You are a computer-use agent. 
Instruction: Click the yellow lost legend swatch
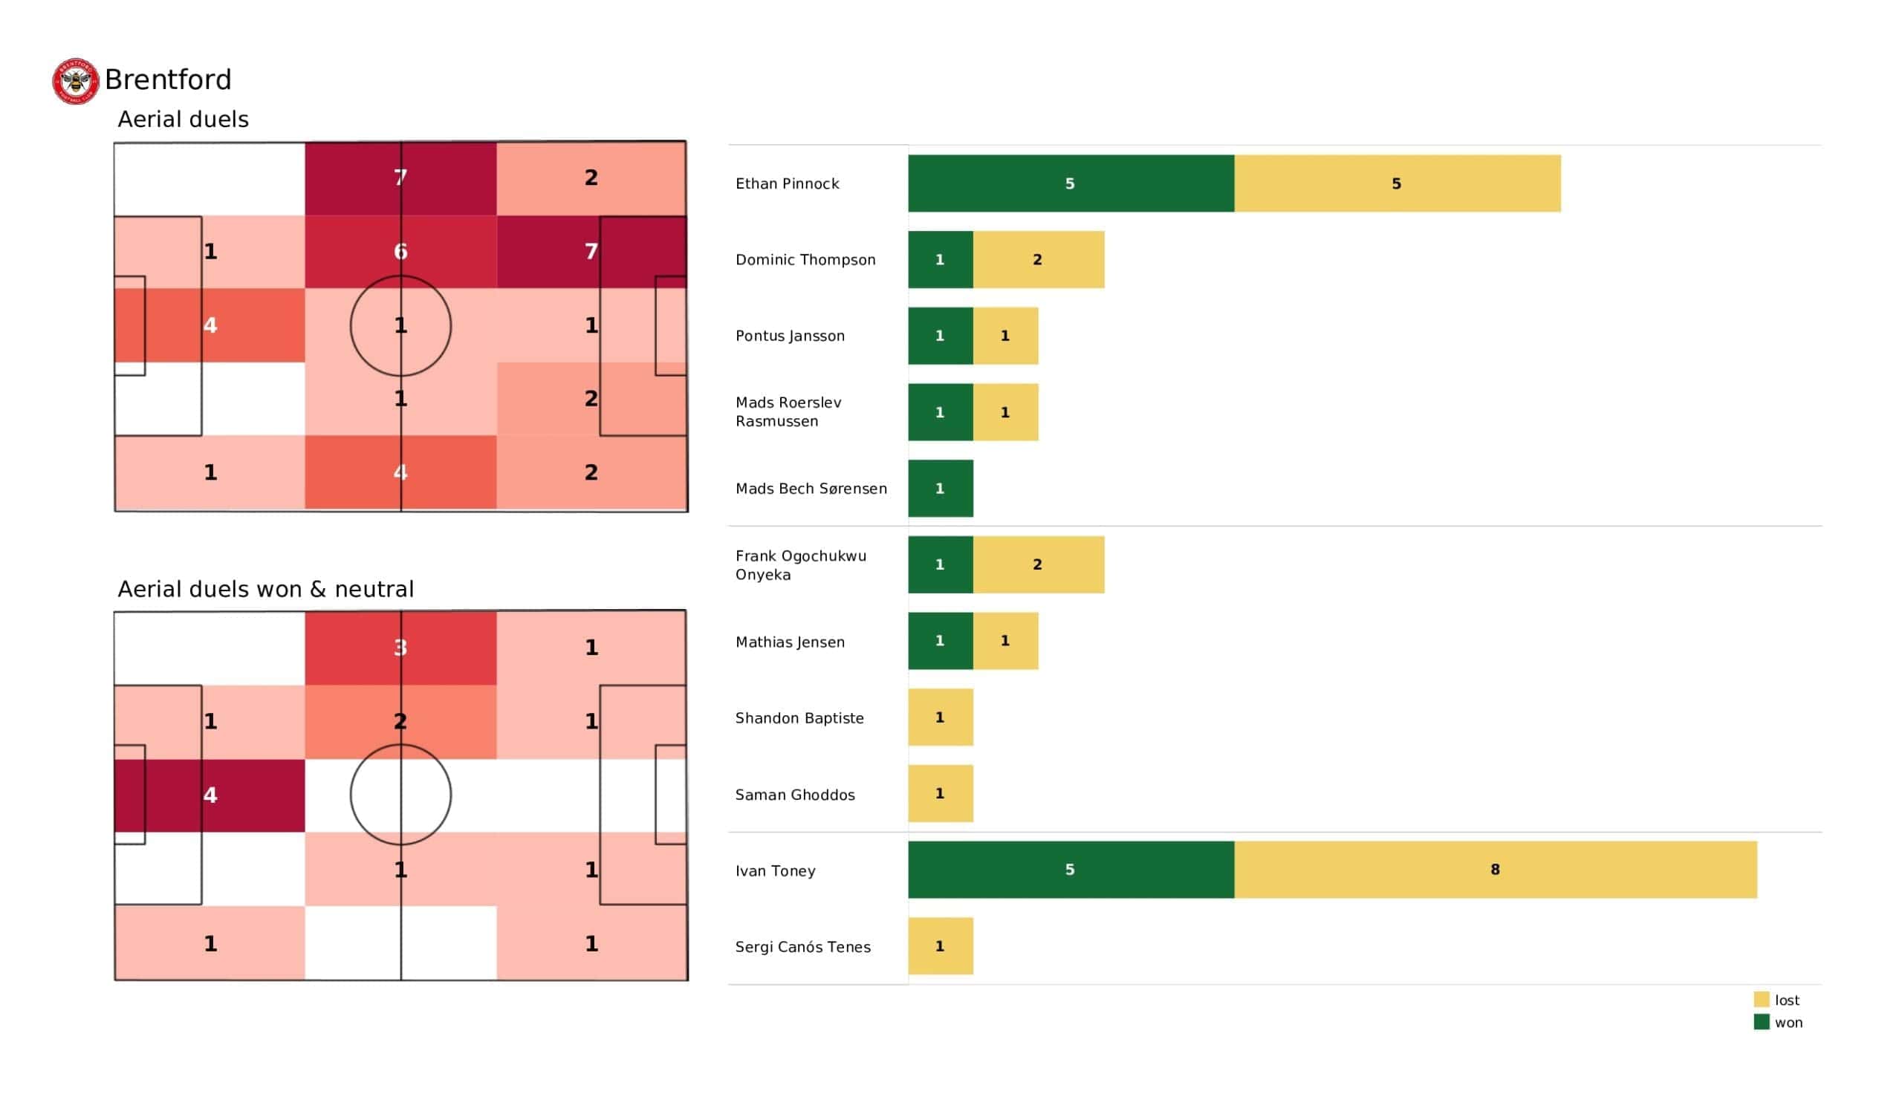click(1761, 999)
